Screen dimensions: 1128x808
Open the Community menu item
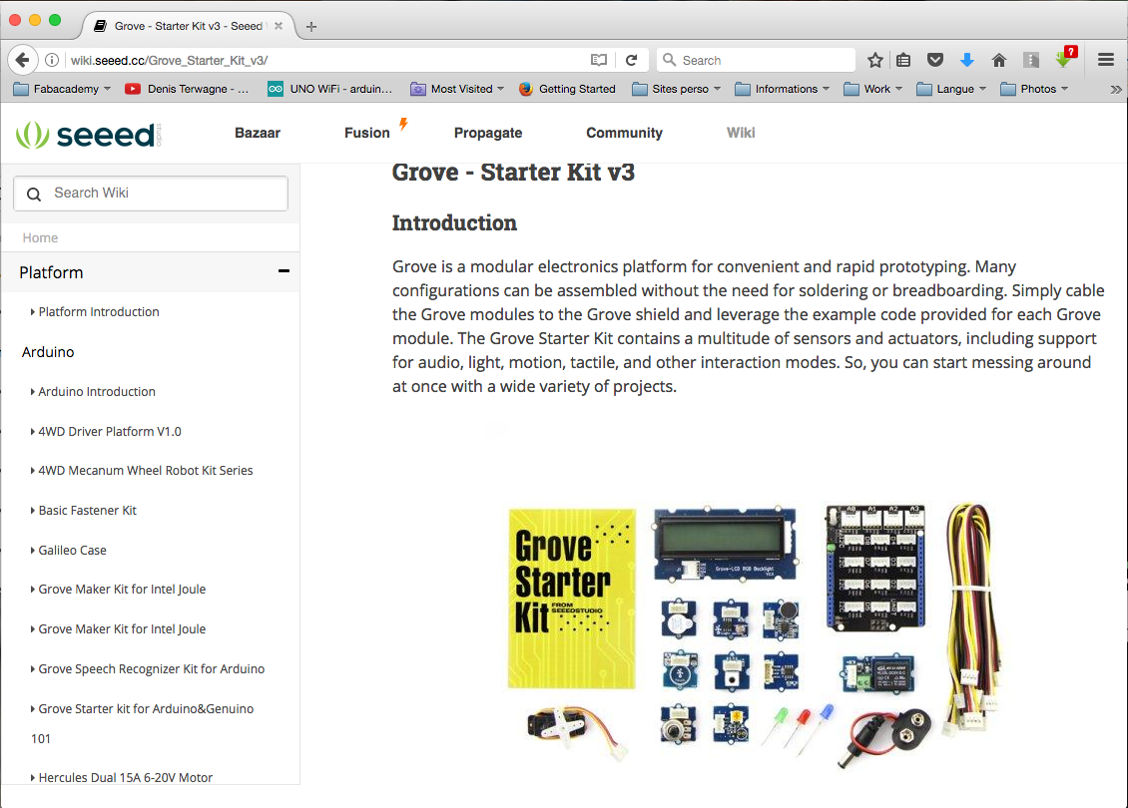(625, 133)
